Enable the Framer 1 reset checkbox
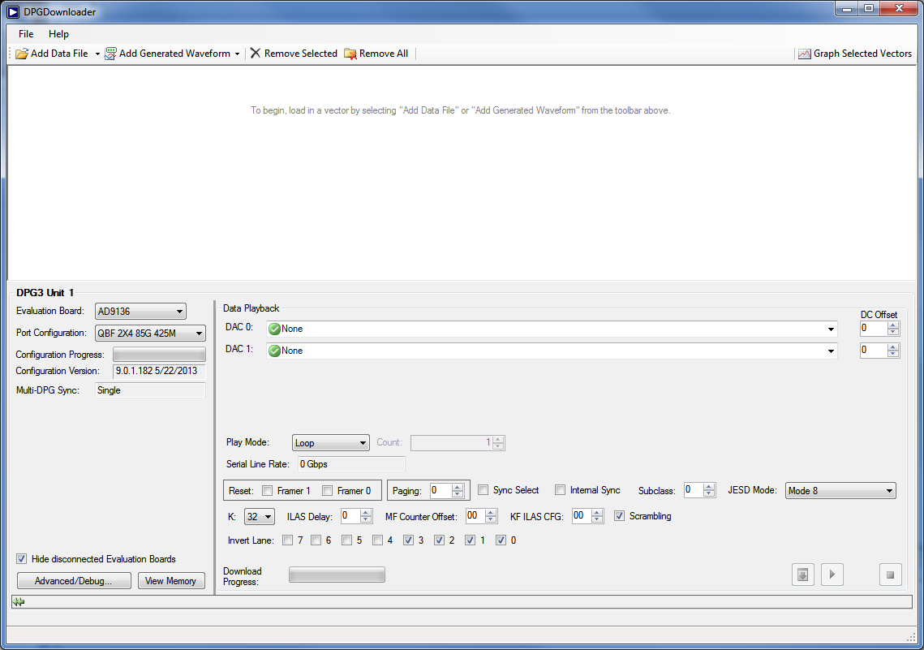 tap(268, 491)
